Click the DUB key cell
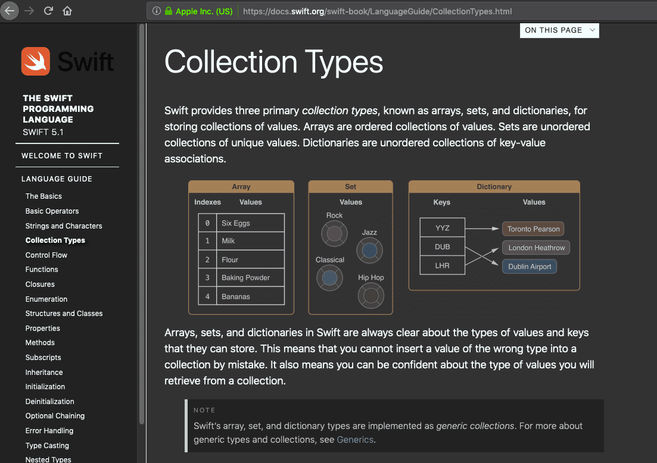 [x=443, y=246]
